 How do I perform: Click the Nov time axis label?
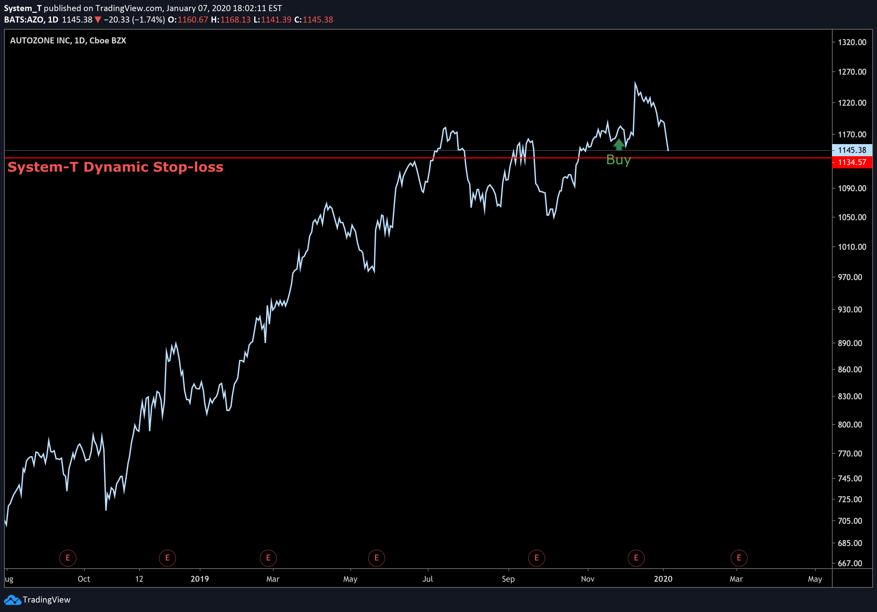588,579
